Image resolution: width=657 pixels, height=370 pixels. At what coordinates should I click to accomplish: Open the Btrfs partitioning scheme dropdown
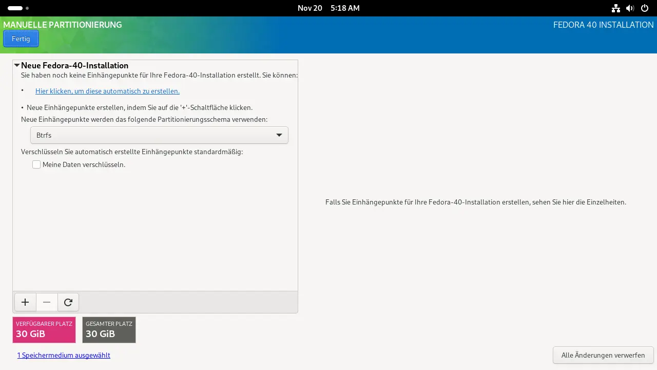point(159,135)
